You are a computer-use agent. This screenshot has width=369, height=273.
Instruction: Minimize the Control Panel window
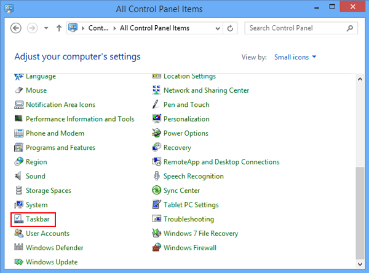(317, 7)
